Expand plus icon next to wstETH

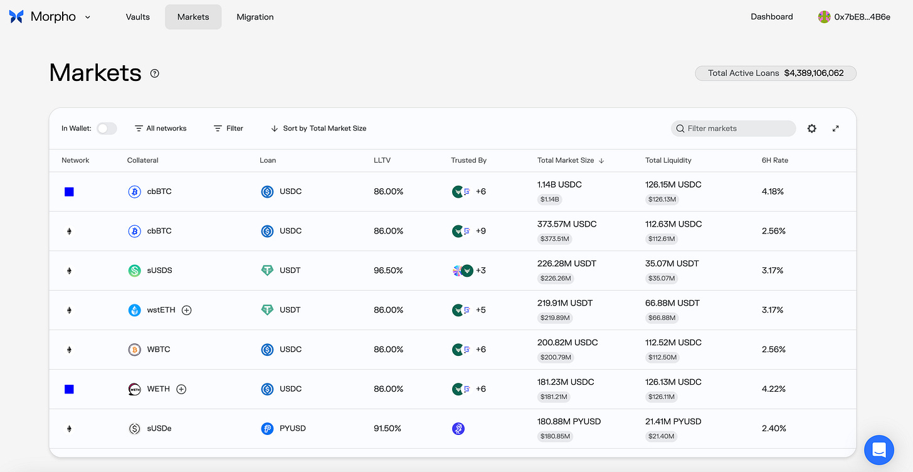point(186,310)
